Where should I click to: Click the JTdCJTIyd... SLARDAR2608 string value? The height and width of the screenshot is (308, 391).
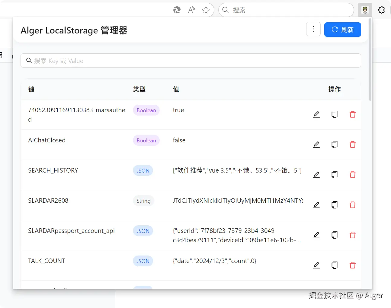click(x=238, y=201)
